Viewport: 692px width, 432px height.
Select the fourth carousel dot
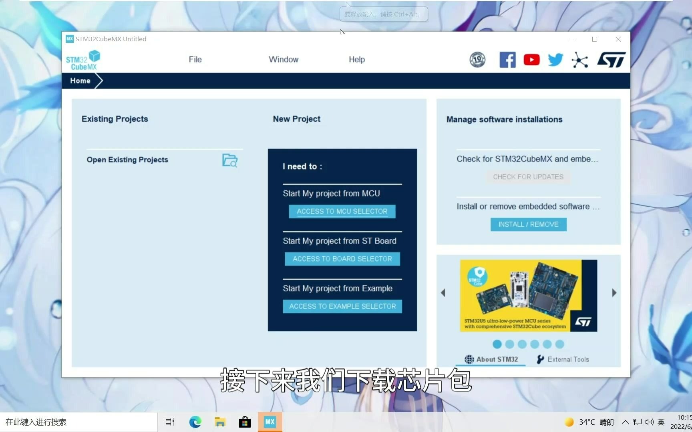tap(535, 344)
